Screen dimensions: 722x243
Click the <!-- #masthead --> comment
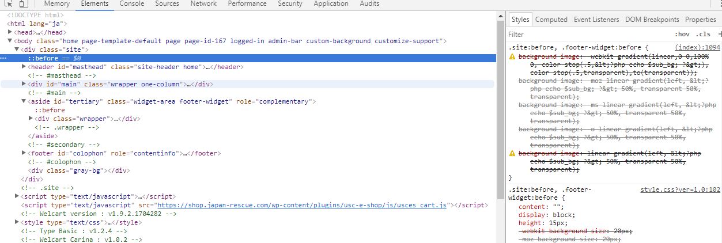click(x=62, y=75)
